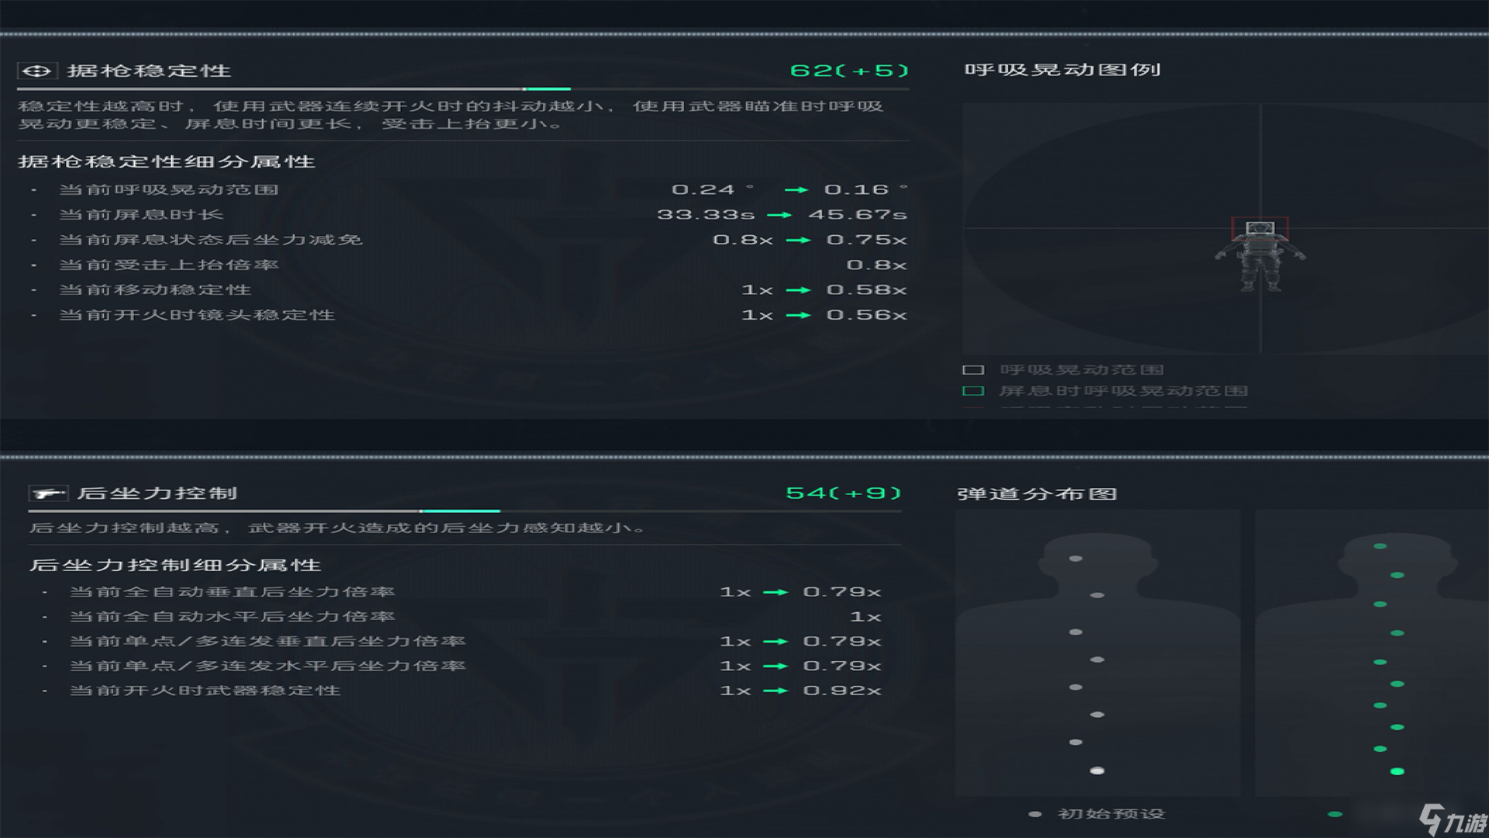
Task: Toggle the white 呼吸晃动范围 legend box
Action: [x=973, y=370]
